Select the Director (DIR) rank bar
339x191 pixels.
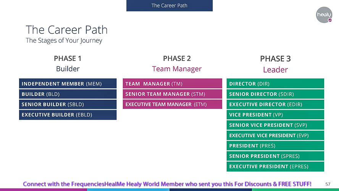275,84
